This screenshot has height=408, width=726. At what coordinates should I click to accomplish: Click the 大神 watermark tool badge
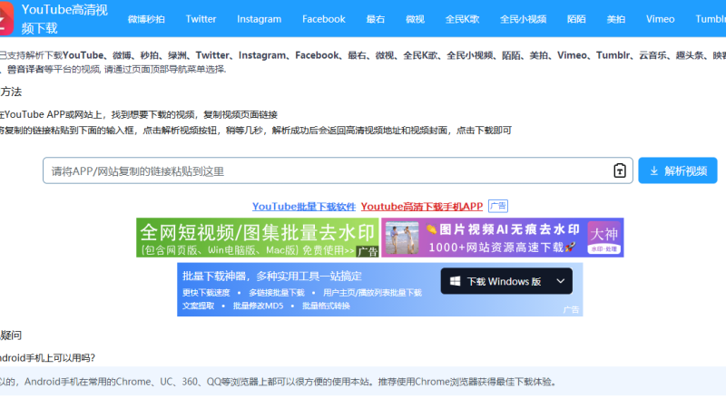pos(603,238)
